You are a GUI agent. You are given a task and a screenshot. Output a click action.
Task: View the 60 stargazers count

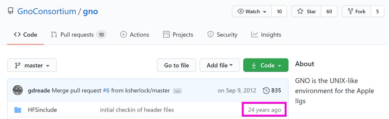[329, 11]
